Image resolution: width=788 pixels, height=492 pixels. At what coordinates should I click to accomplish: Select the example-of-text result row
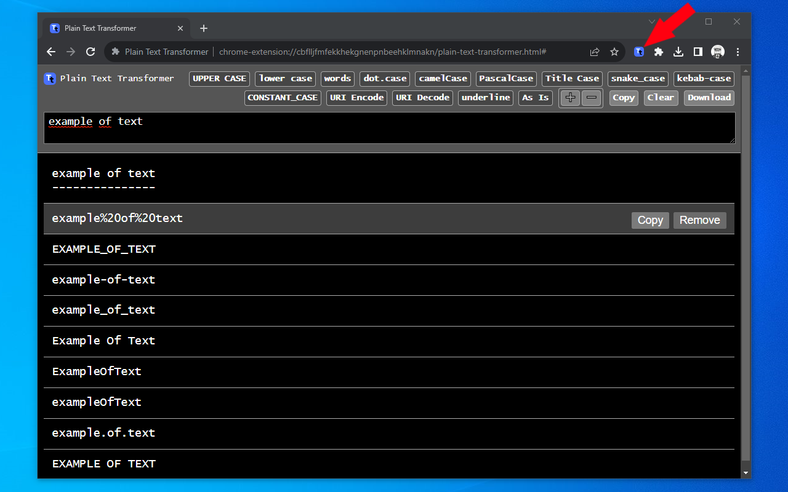click(x=389, y=280)
